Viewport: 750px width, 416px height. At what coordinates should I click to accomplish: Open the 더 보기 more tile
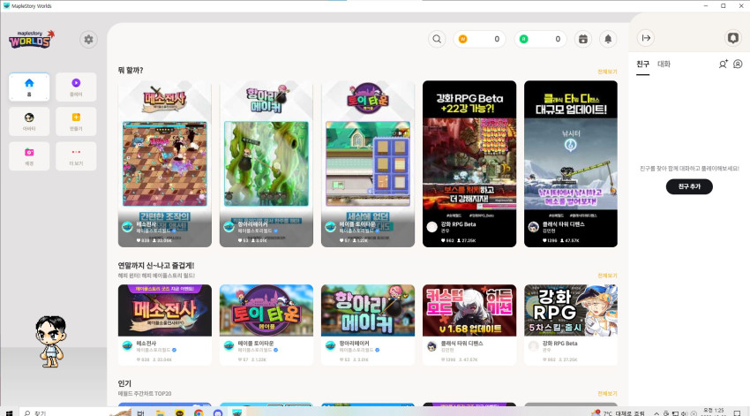(x=76, y=156)
